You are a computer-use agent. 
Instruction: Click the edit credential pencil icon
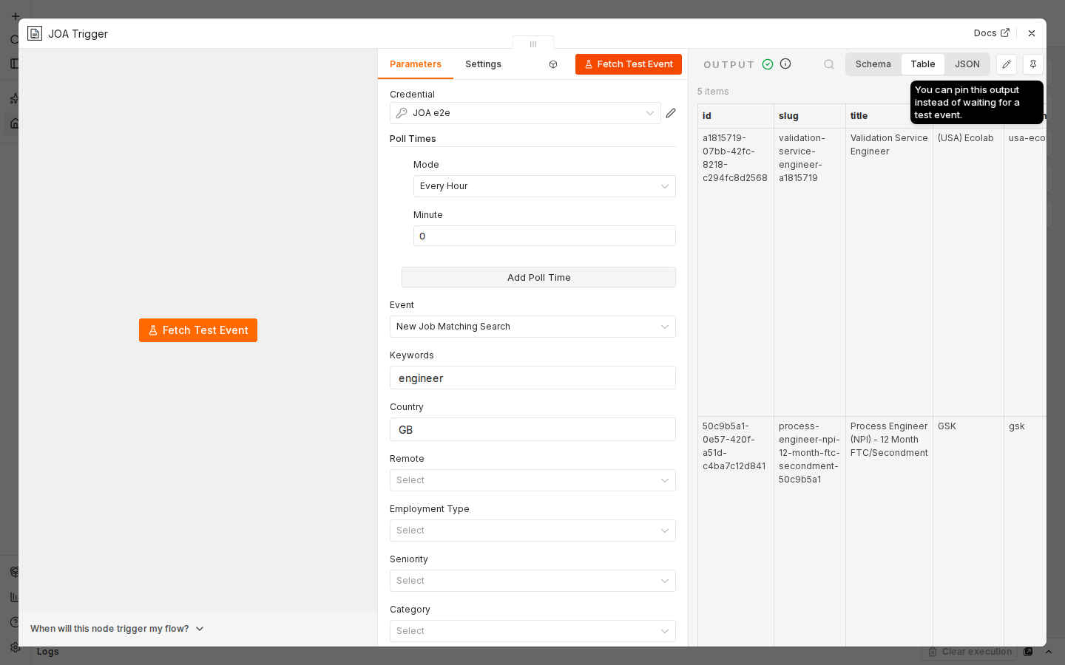click(x=671, y=113)
